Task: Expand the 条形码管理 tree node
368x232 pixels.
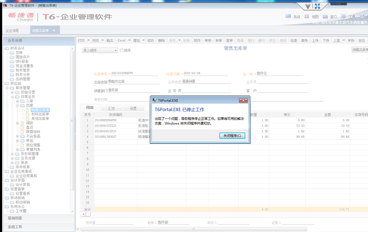Action: click(12, 154)
